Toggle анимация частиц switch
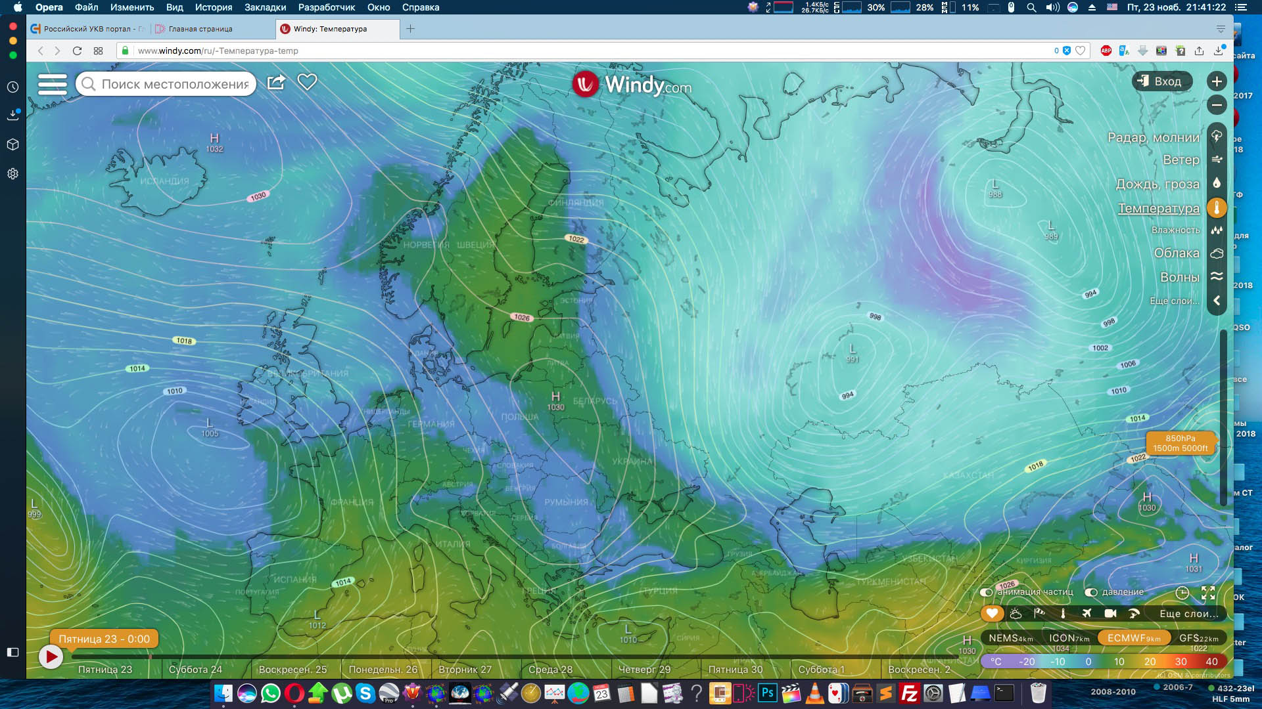Screen dimensions: 1262x709 coord(986,592)
